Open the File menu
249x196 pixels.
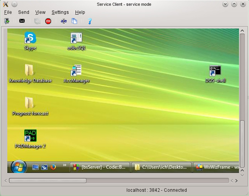click(x=8, y=12)
